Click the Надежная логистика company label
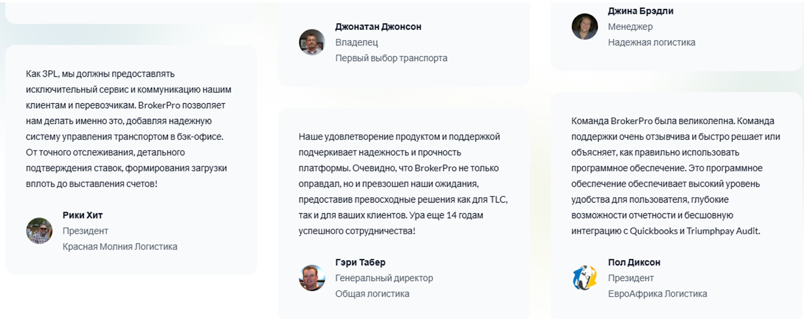This screenshot has width=804, height=319. click(651, 43)
